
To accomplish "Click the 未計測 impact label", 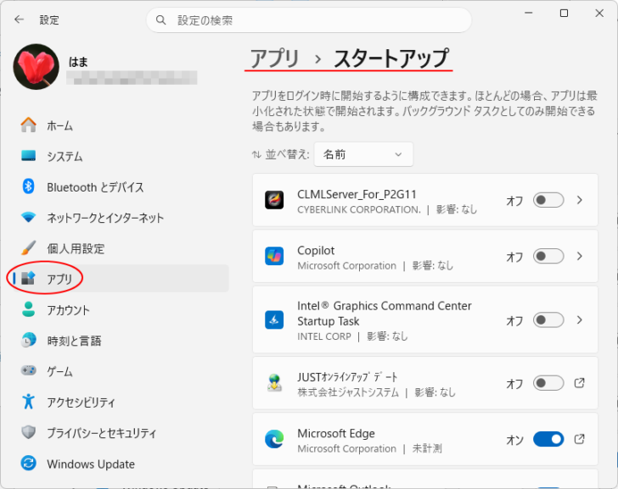I will point(427,448).
